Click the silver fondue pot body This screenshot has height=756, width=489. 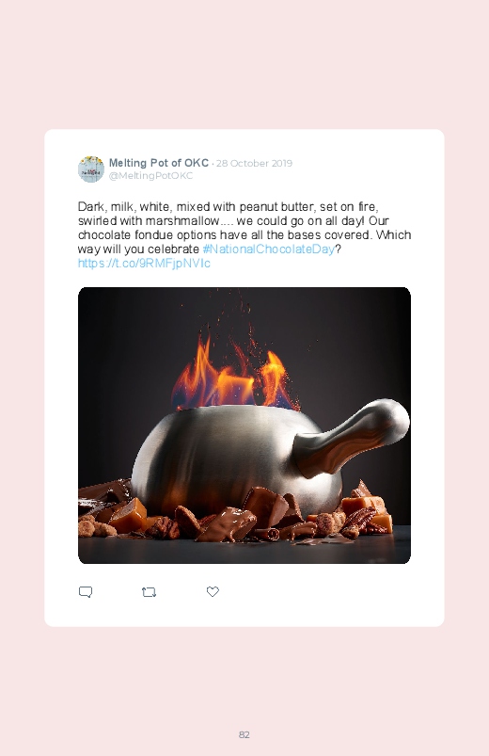pyautogui.click(x=227, y=458)
